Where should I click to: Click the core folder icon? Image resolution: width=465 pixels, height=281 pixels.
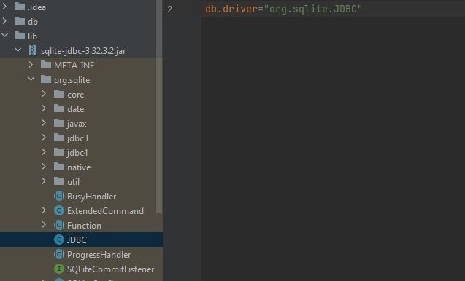pos(59,94)
